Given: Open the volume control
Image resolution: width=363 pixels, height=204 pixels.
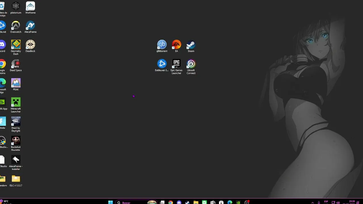Looking at the screenshot, I should (x=338, y=203).
